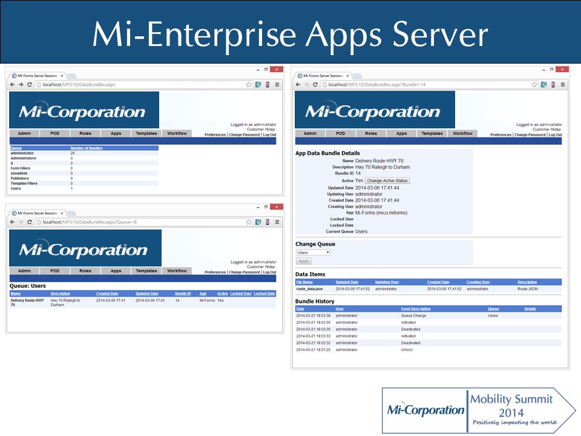Click Apply button under Change Queue

pyautogui.click(x=304, y=262)
